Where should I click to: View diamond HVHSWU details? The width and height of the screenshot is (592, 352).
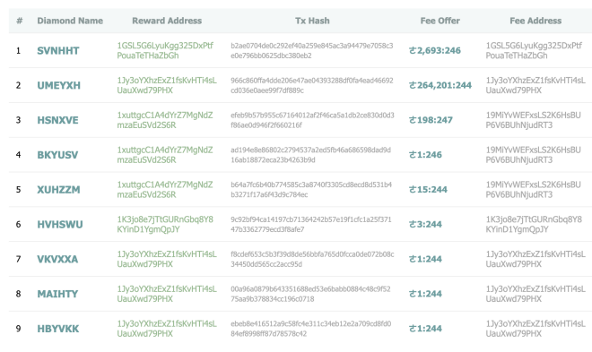click(x=60, y=225)
